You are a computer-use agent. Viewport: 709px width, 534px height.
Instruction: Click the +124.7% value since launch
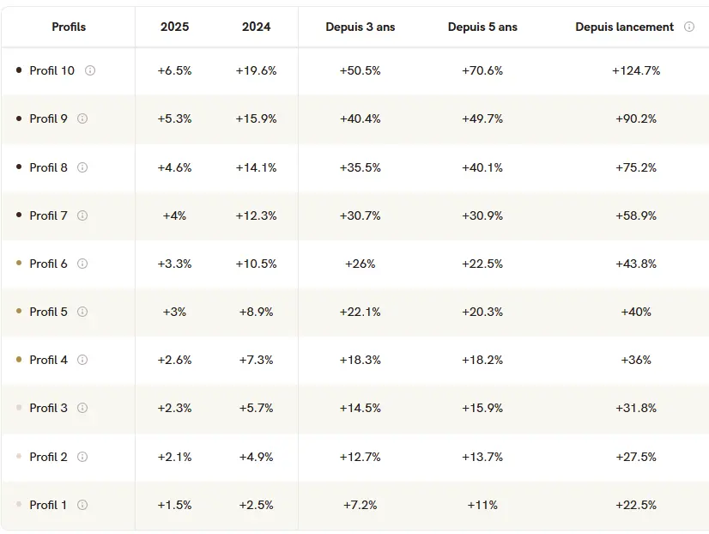pos(636,70)
